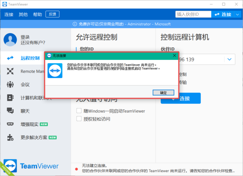
Task: Select 增强现实 in the sidebar
Action: pyautogui.click(x=29, y=124)
